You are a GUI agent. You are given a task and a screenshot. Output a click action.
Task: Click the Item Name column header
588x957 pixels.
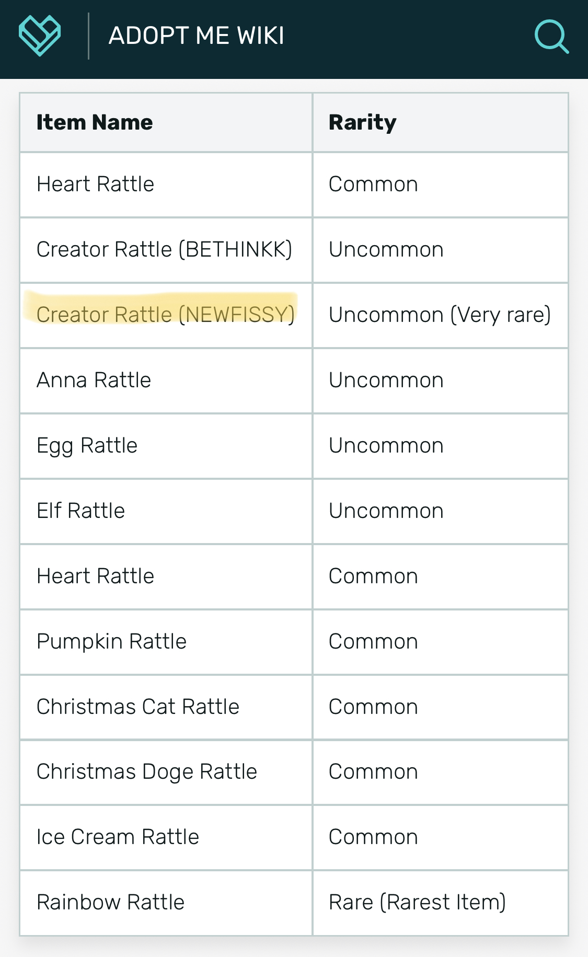95,122
